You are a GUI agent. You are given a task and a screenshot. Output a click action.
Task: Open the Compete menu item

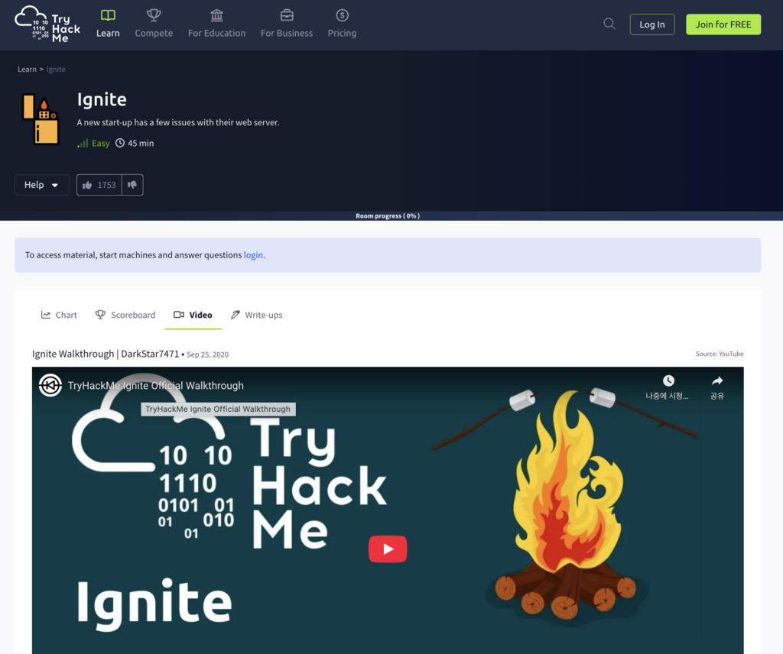(x=154, y=24)
